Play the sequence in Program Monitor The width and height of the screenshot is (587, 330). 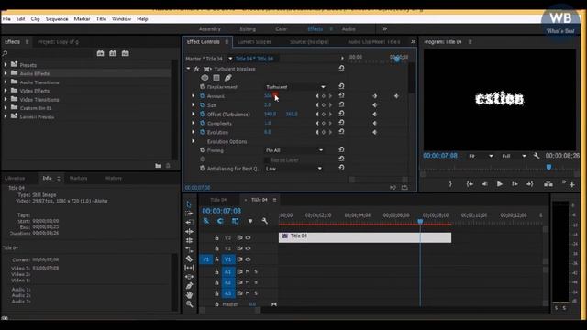499,183
